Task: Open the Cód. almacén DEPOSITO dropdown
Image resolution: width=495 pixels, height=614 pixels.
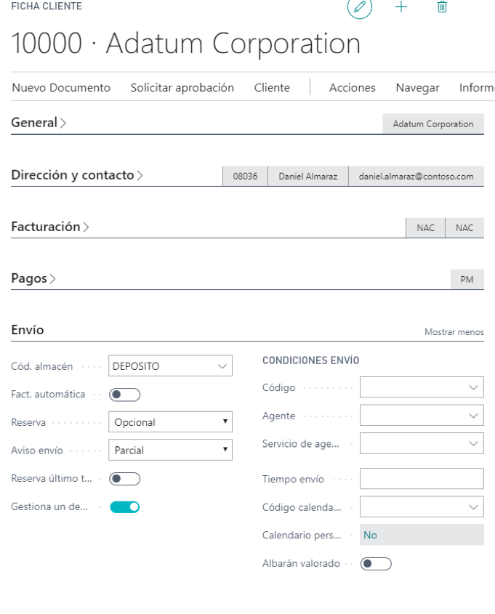Action: [170, 365]
